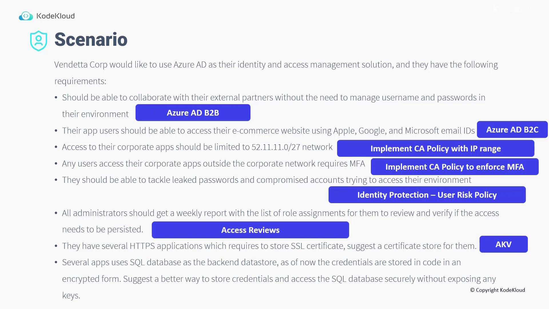Screen dimensions: 549x309
Task: Click the e-commerce website email IDs bullet
Action: (268, 131)
